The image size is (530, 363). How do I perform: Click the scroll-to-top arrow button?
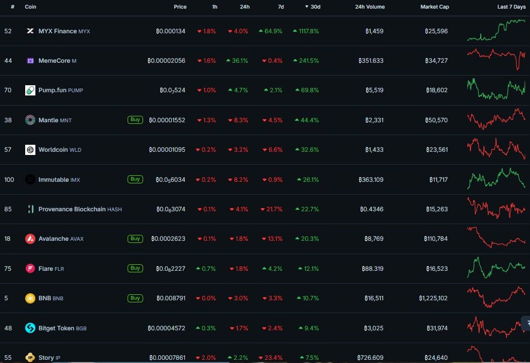point(526,323)
